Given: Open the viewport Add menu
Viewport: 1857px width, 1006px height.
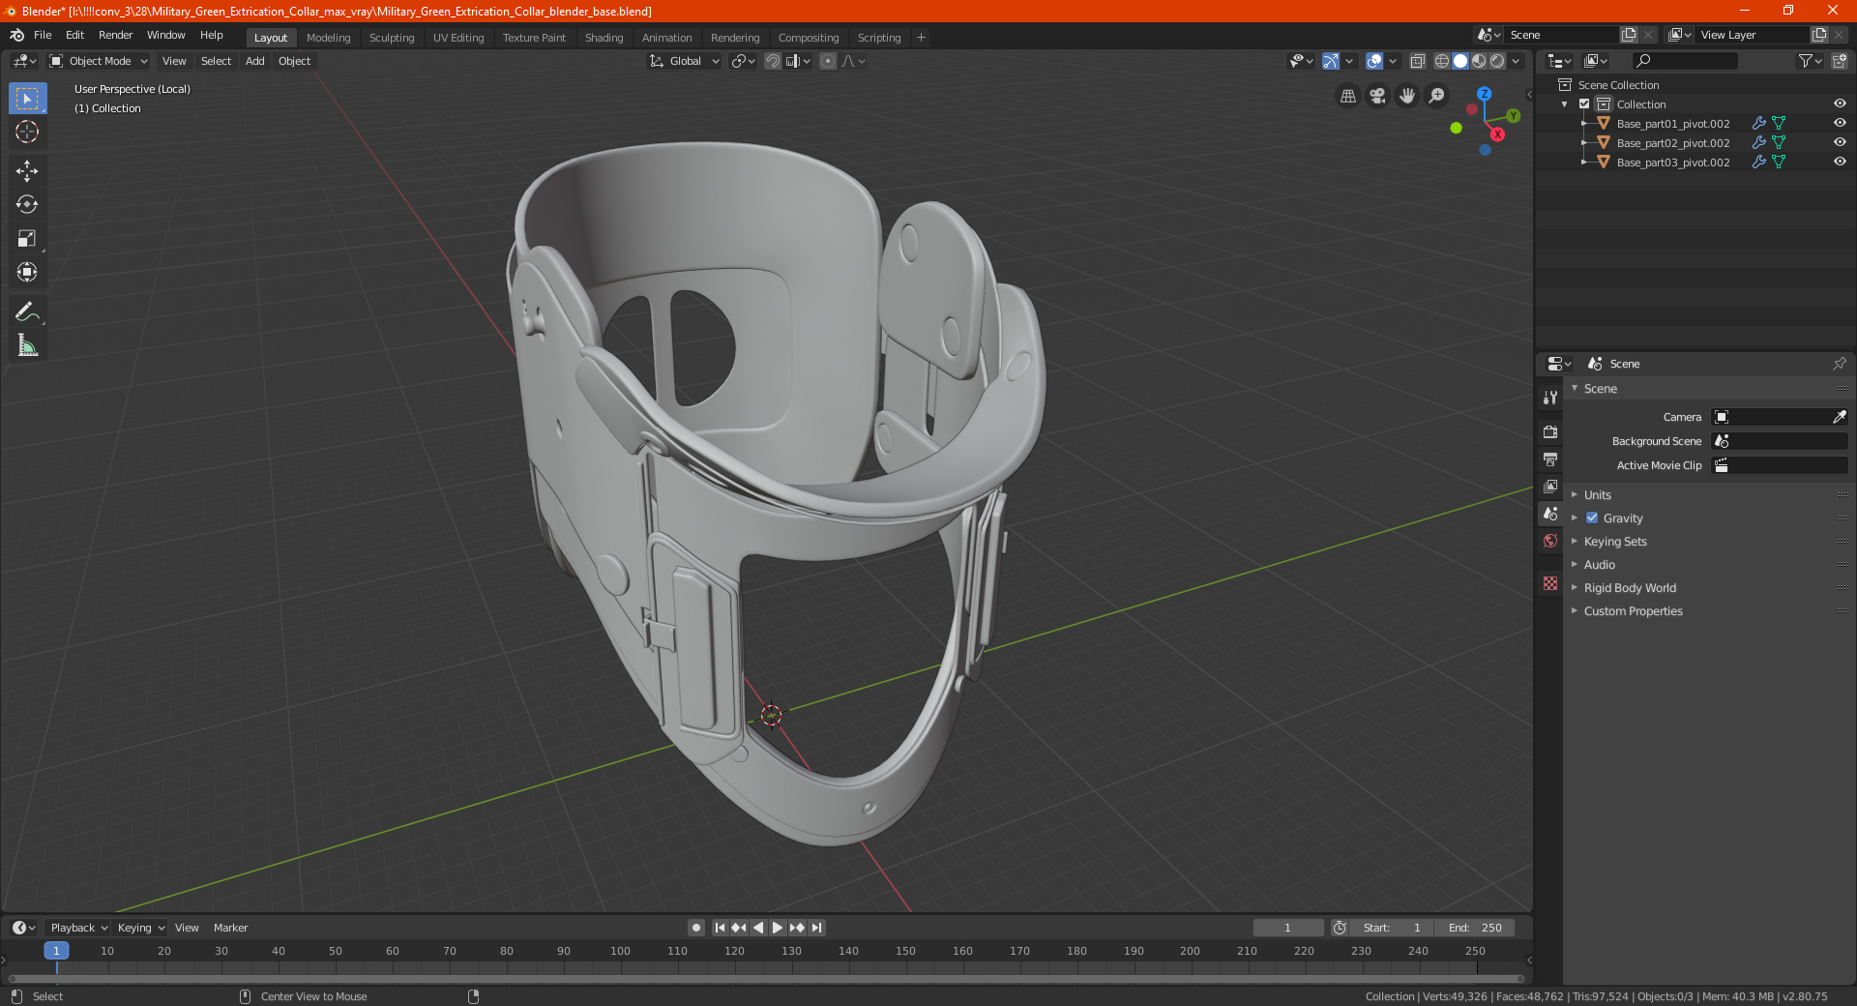Looking at the screenshot, I should pos(254,61).
